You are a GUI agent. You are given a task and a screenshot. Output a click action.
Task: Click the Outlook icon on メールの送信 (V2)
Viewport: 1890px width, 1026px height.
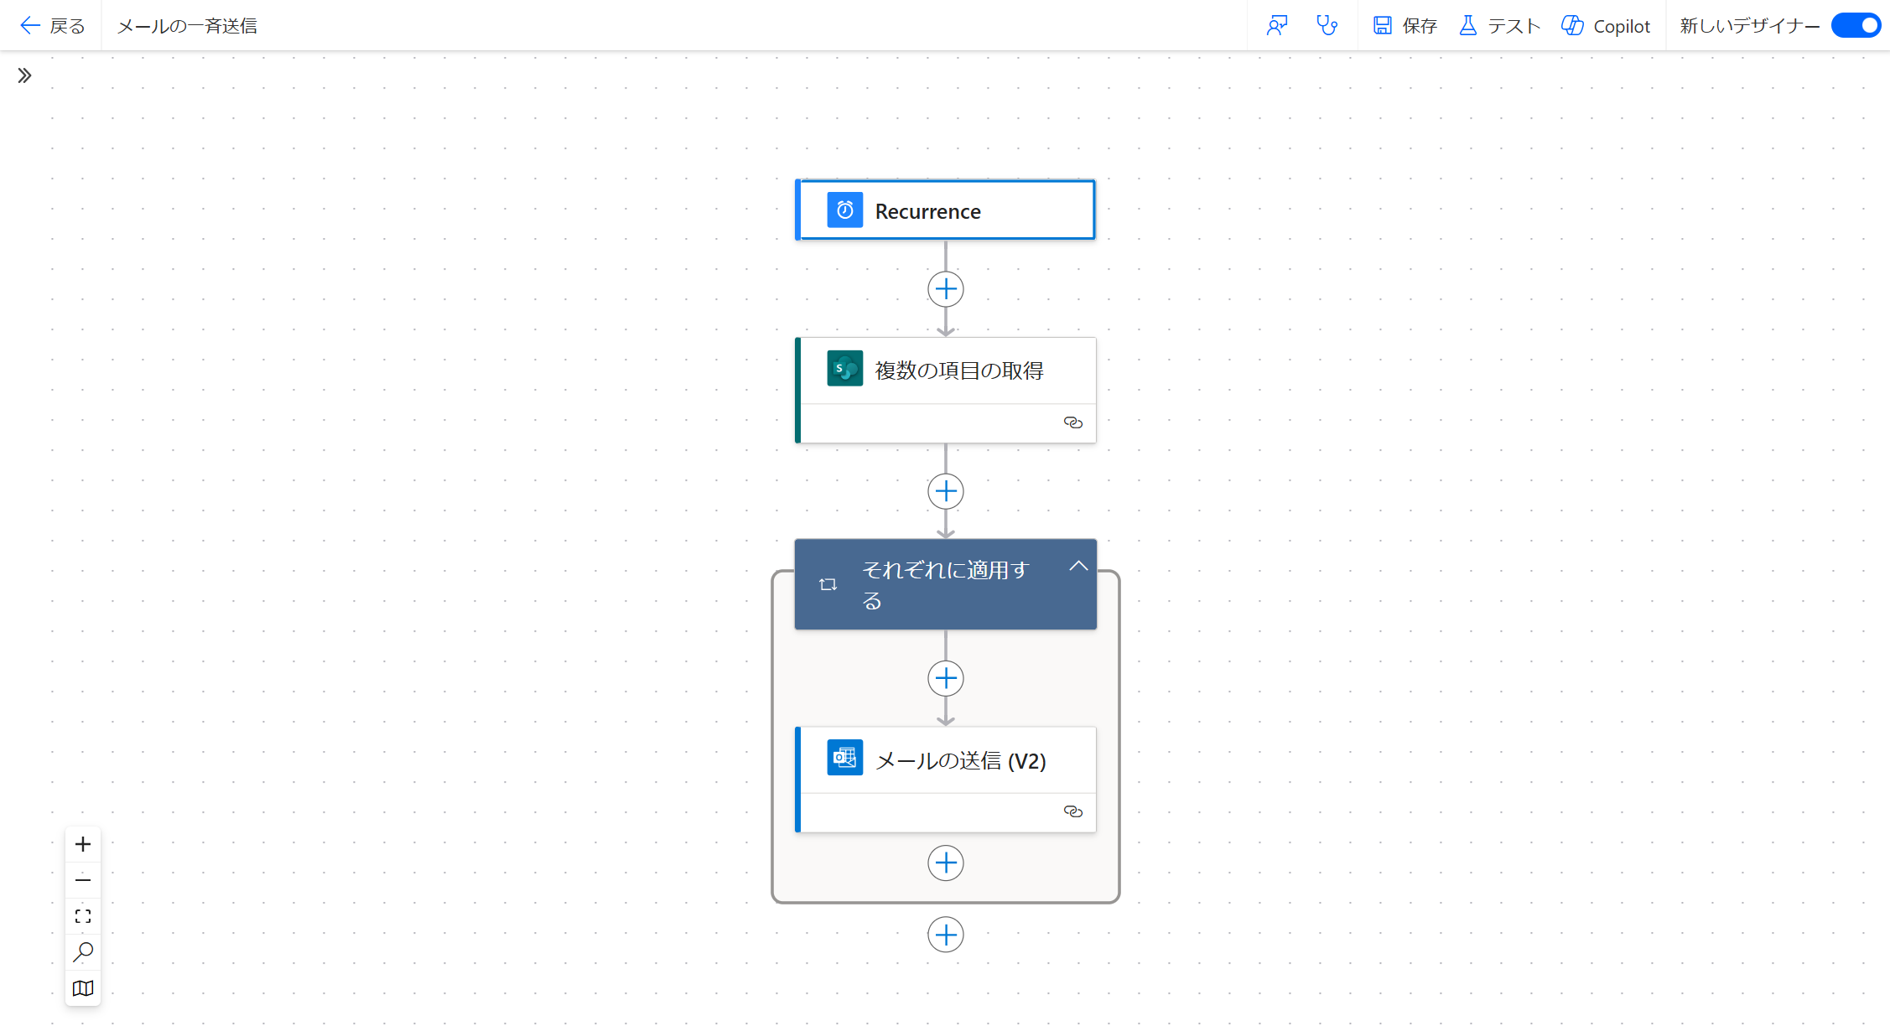pos(844,758)
